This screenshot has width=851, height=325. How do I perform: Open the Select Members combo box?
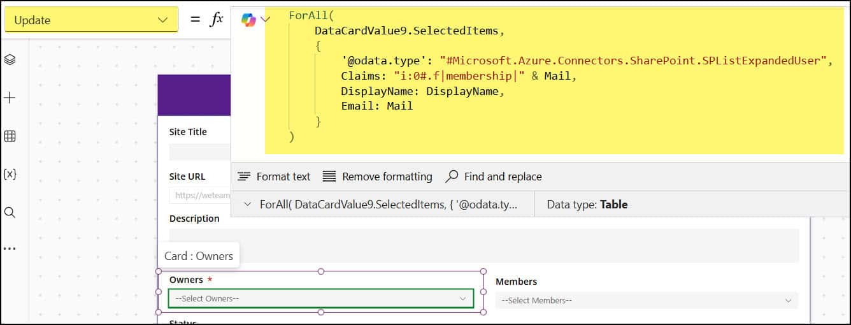pyautogui.click(x=647, y=300)
